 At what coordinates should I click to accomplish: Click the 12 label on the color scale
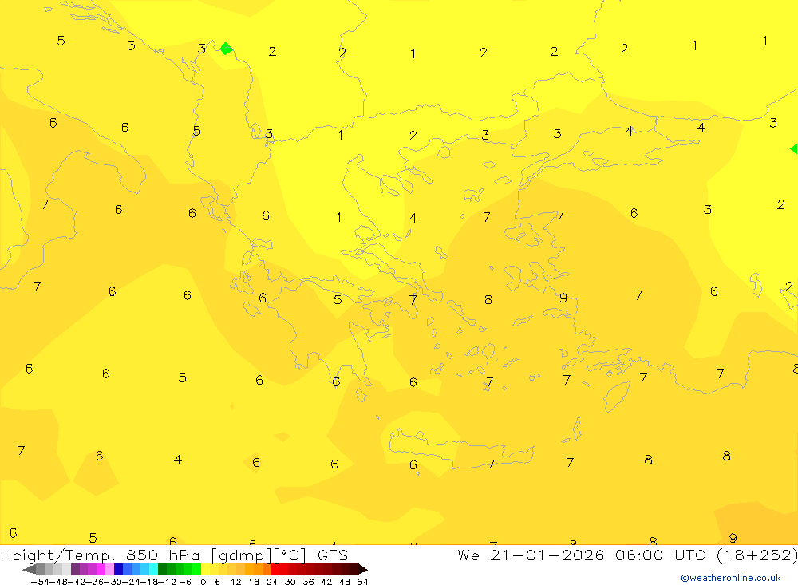pyautogui.click(x=235, y=582)
